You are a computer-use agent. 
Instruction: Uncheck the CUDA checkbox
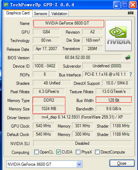coord(58,152)
